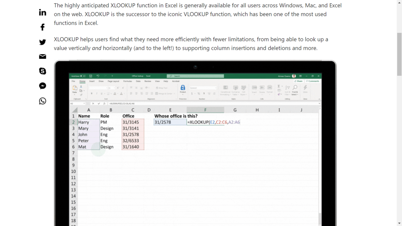Share article on Skype
402x226 pixels.
(43, 71)
